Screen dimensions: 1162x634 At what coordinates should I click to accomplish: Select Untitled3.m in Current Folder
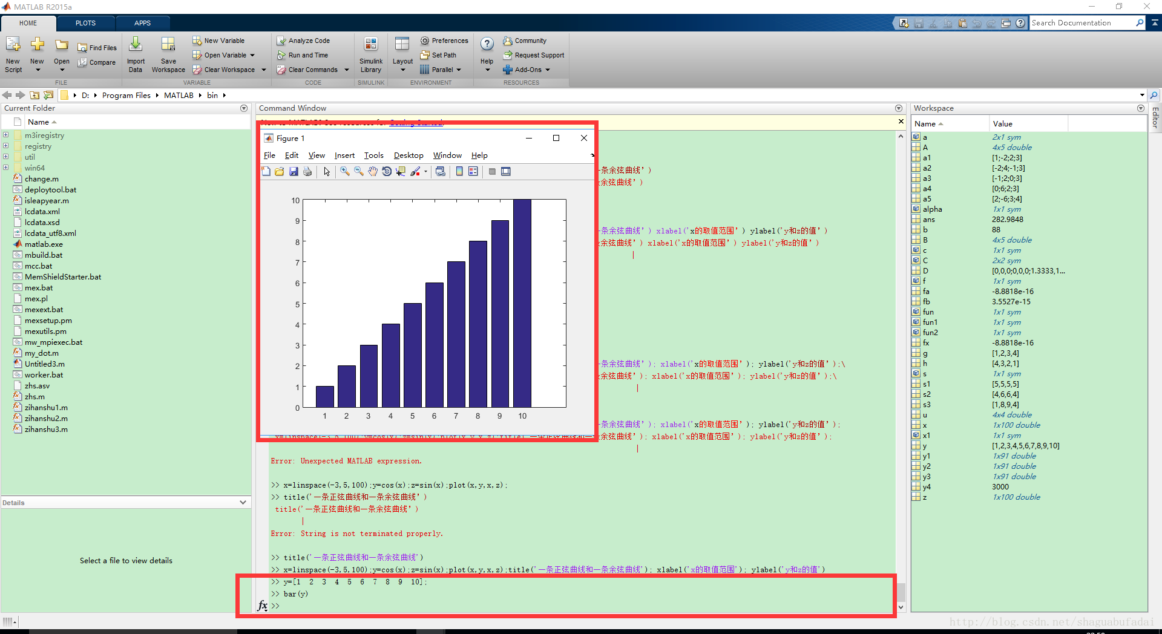(45, 364)
